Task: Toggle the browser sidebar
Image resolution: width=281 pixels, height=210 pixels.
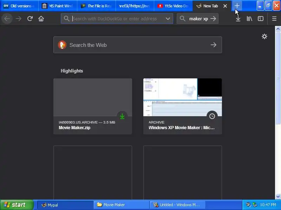Action: coord(261,19)
